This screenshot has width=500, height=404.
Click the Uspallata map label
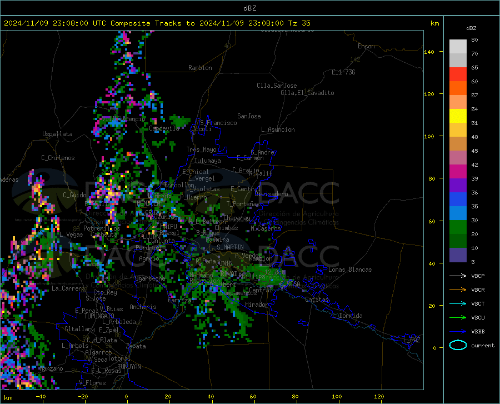[57, 134]
